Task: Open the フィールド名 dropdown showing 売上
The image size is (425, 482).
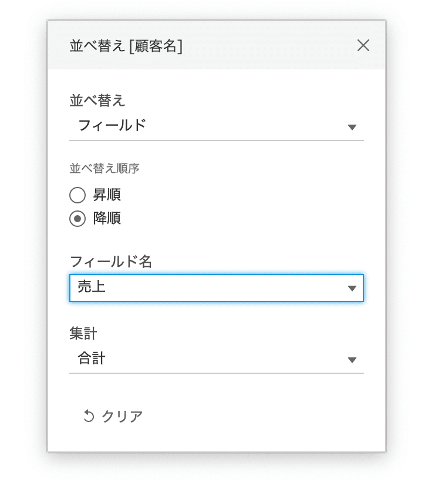Action: 217,287
